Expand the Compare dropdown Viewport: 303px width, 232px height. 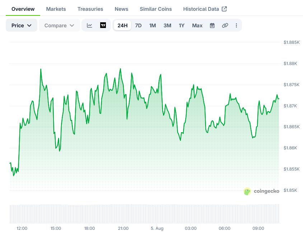tap(59, 25)
